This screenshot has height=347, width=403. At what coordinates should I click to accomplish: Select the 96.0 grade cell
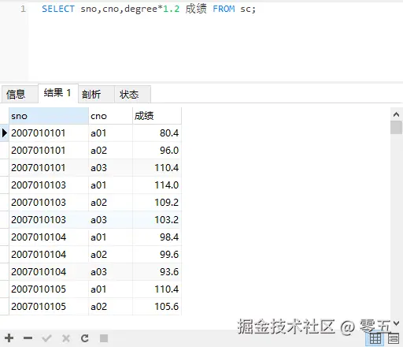point(157,151)
